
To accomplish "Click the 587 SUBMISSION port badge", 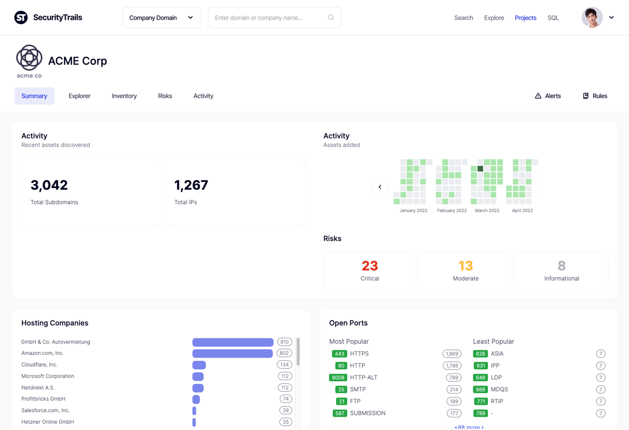I will pyautogui.click(x=340, y=413).
